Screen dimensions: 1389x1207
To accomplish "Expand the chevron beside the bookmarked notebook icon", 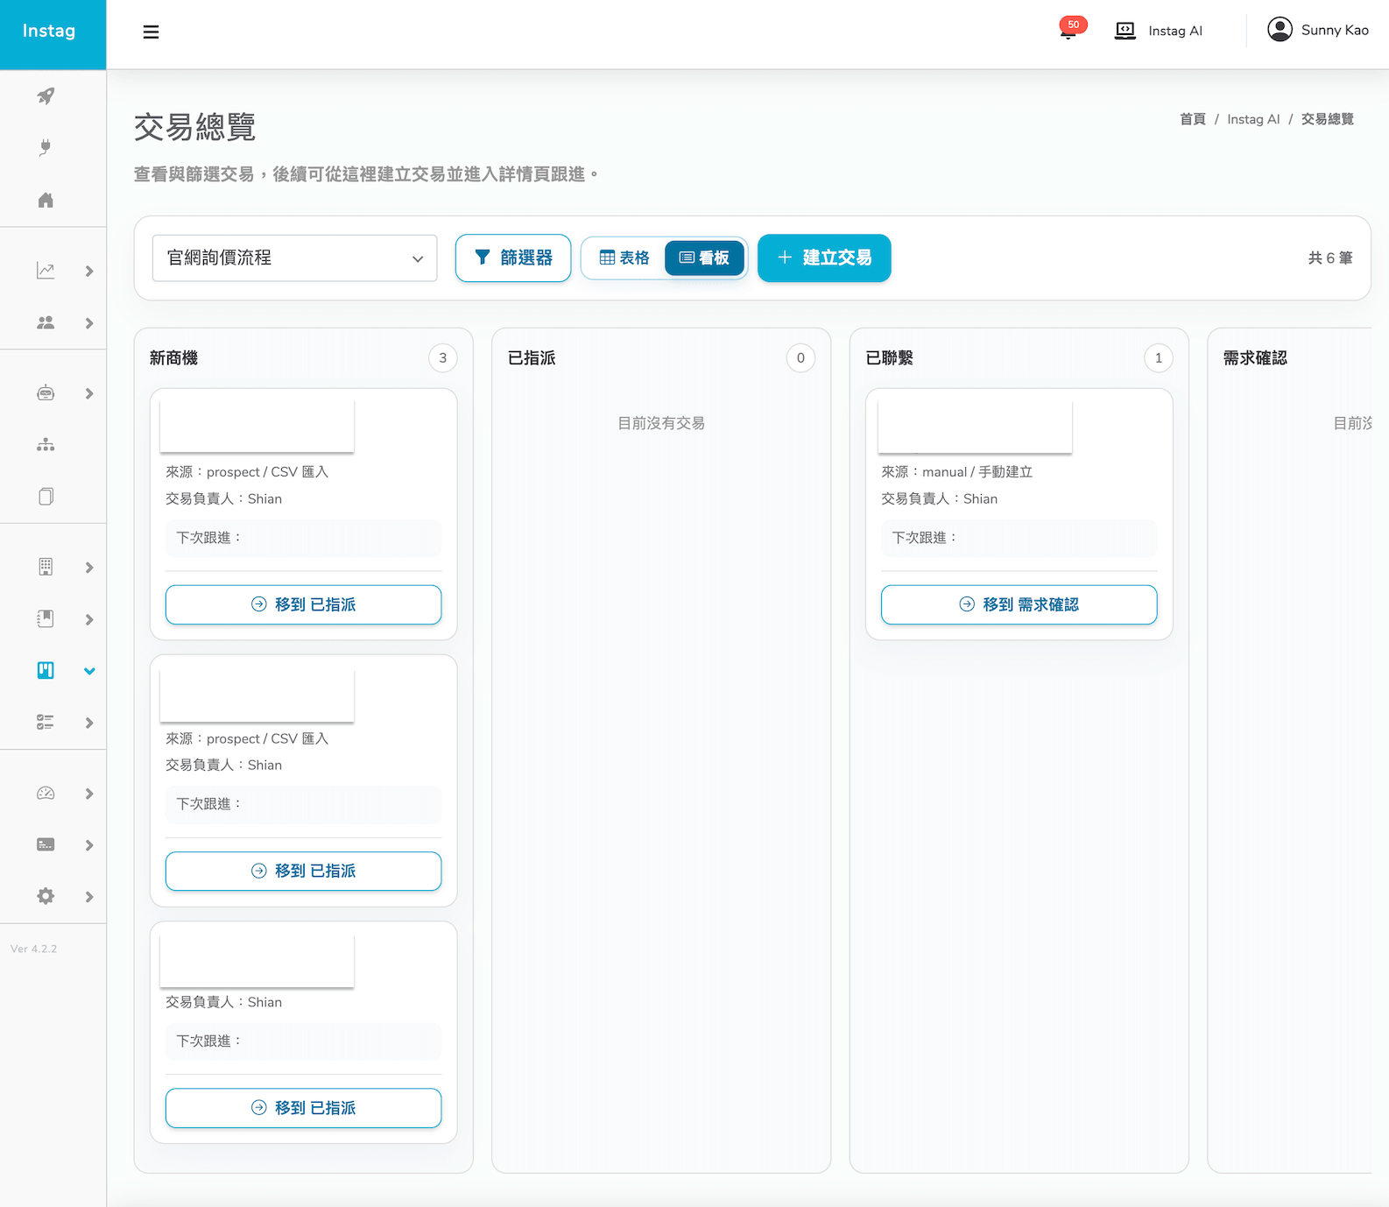I will pyautogui.click(x=89, y=619).
